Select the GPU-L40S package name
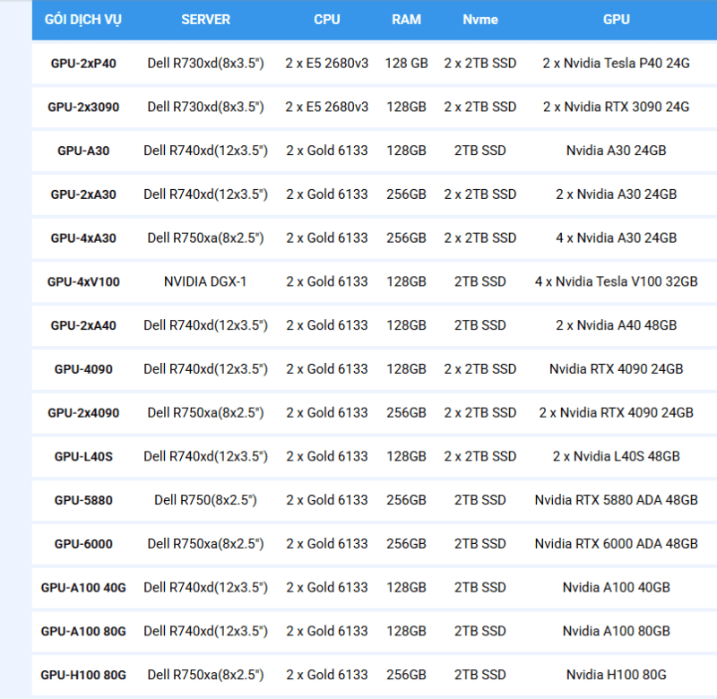 (x=83, y=456)
